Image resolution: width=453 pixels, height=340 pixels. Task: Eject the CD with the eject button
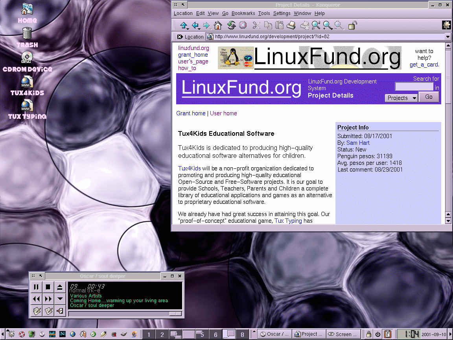[x=60, y=287]
